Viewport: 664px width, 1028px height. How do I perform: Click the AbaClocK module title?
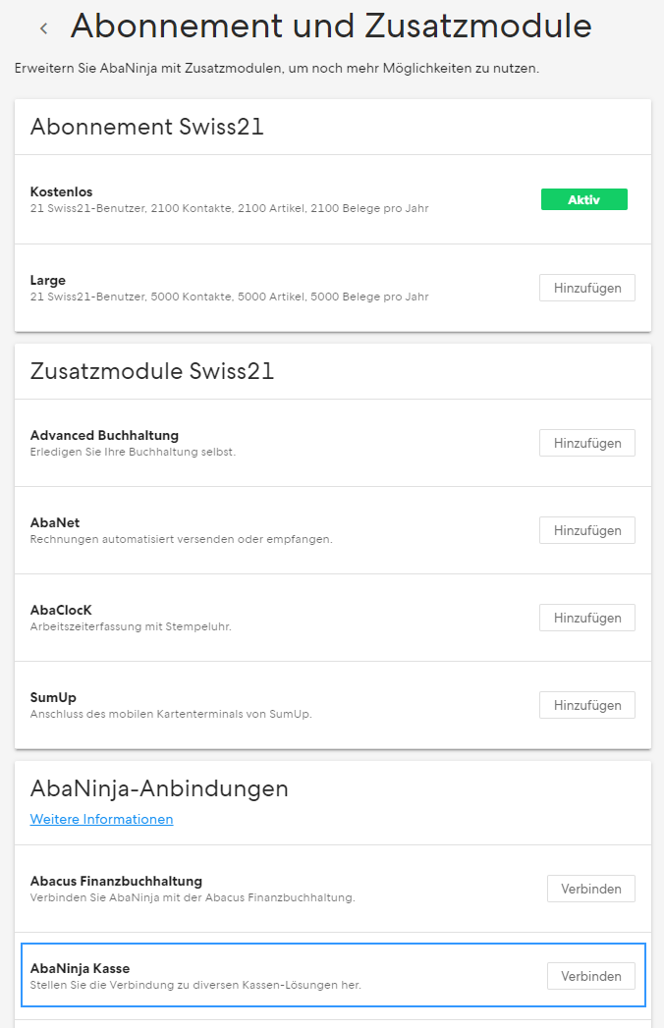61,610
